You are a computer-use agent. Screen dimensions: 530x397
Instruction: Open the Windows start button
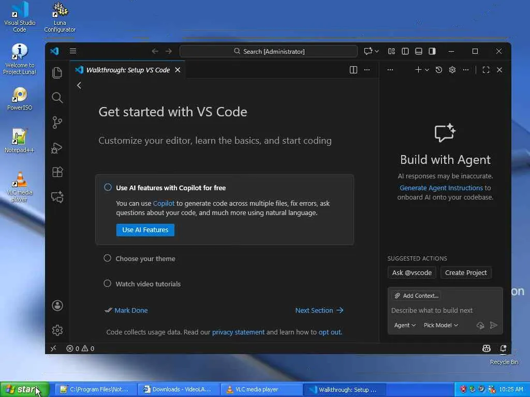(x=25, y=390)
